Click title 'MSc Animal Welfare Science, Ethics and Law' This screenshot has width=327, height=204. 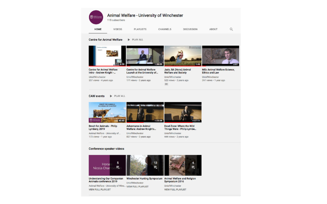click(218, 71)
